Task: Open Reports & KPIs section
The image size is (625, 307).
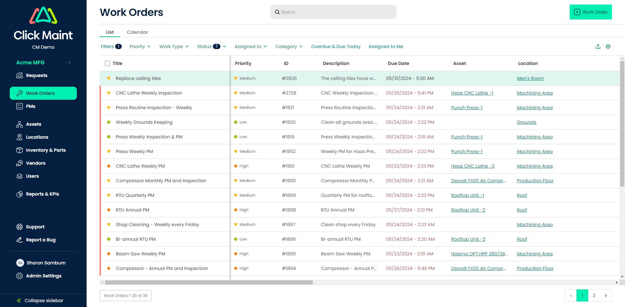Action: click(x=42, y=194)
